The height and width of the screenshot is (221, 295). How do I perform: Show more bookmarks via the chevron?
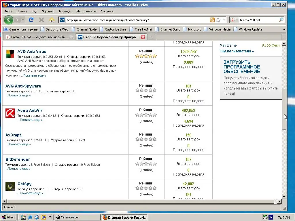284,29
